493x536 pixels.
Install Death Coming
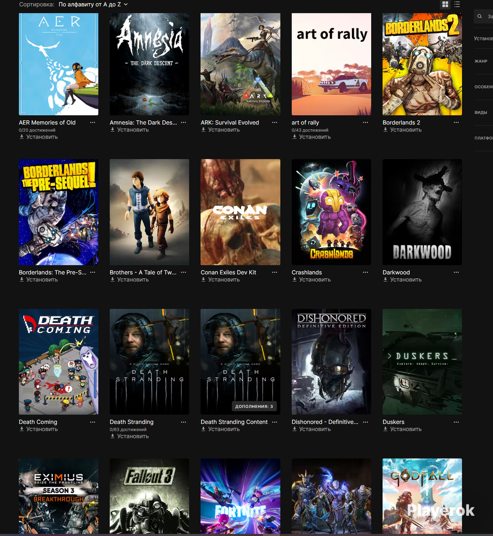tap(38, 430)
